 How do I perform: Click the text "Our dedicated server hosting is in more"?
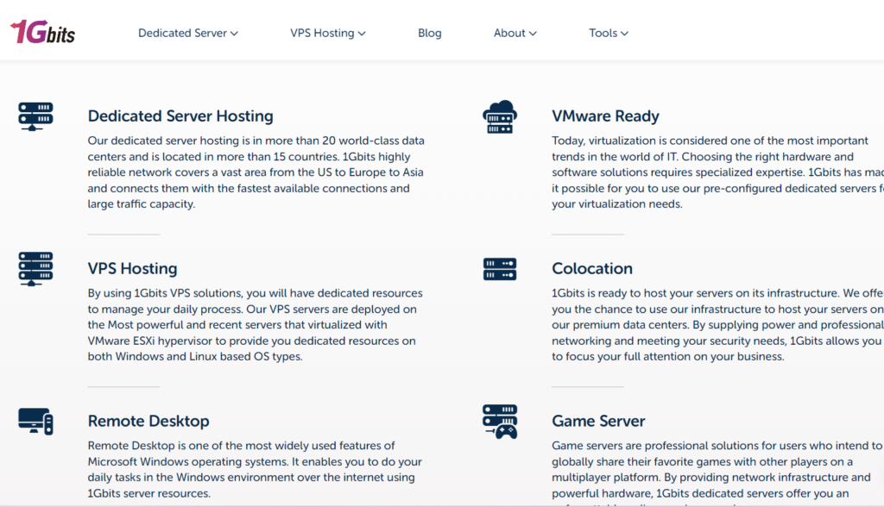click(187, 141)
